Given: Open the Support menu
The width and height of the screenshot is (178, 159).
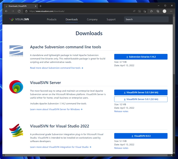Looking at the screenshot, I should pyautogui.click(x=111, y=19).
